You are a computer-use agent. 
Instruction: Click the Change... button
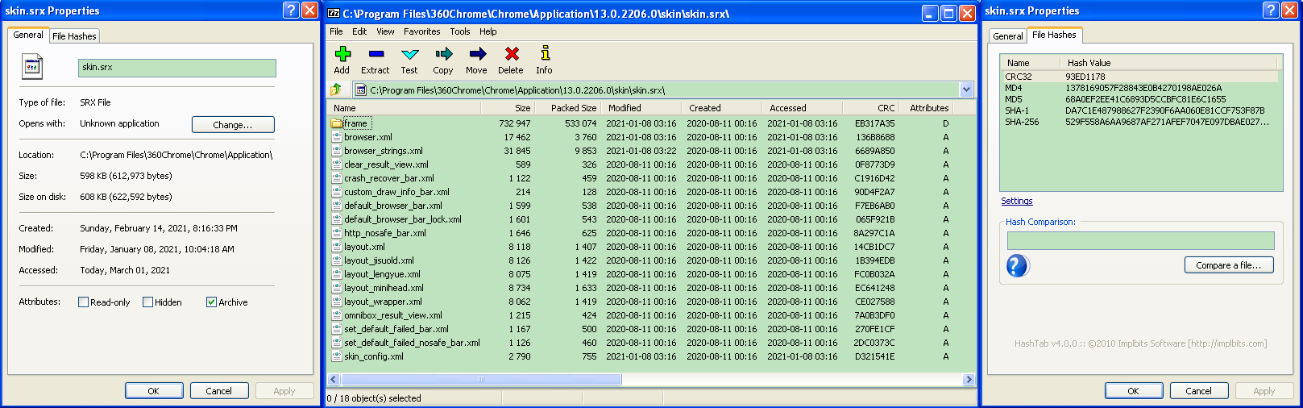(233, 125)
